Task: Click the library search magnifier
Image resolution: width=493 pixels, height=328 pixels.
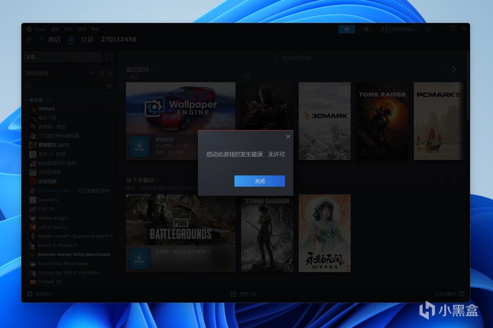Action: [x=29, y=86]
